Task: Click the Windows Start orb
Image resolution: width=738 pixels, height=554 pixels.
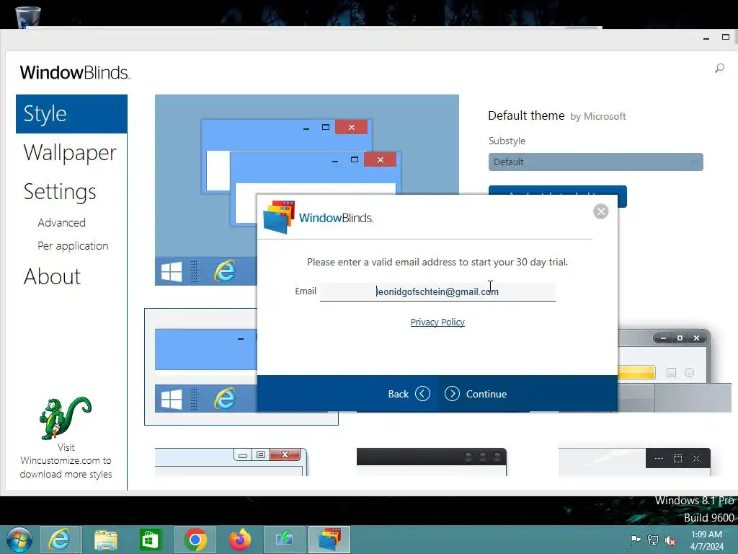Action: coord(19,540)
